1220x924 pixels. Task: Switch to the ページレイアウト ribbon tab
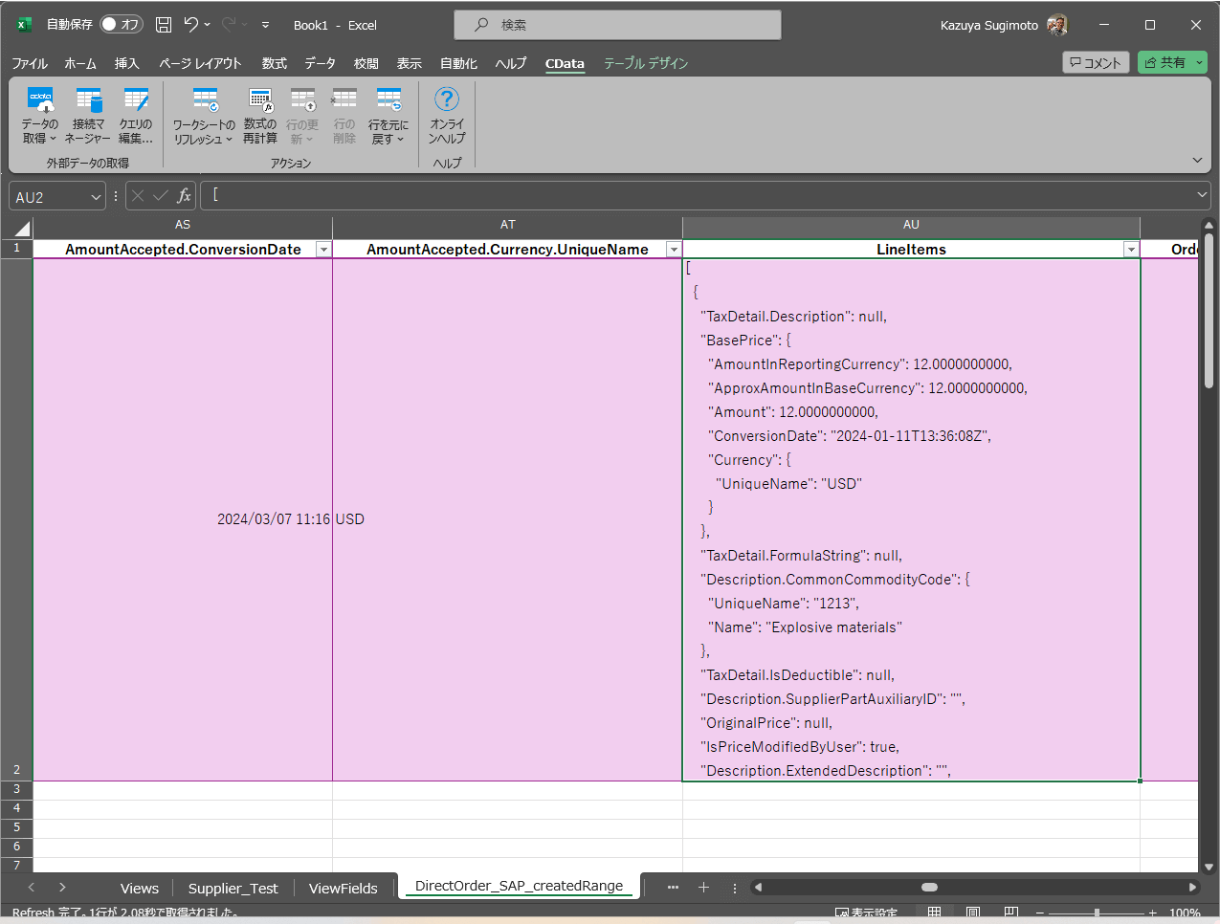pyautogui.click(x=200, y=63)
